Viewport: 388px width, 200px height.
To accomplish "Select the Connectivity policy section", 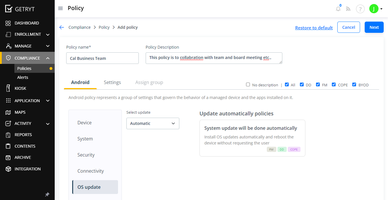I will tap(95, 171).
